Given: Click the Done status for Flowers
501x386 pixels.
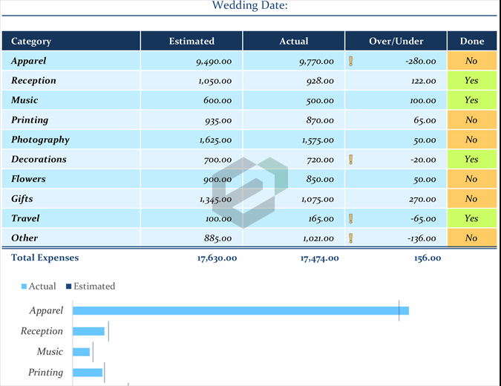Looking at the screenshot, I should (471, 179).
